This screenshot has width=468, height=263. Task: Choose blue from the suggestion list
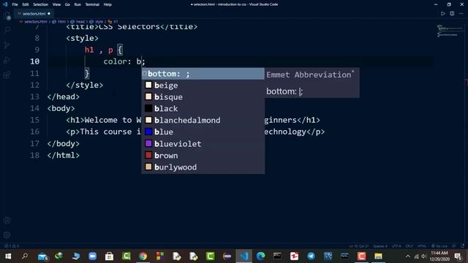click(203, 131)
